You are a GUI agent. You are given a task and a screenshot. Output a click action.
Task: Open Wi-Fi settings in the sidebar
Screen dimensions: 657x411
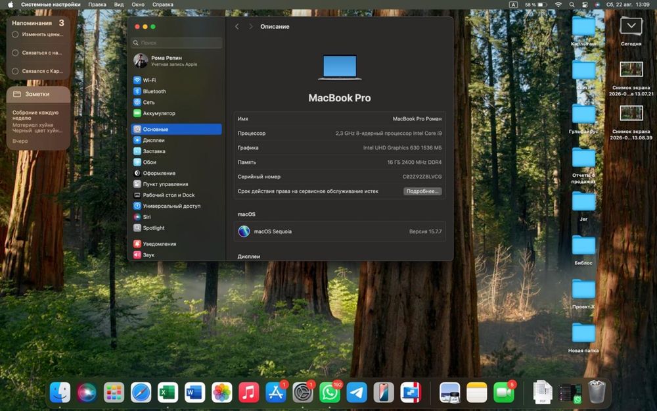(176, 80)
